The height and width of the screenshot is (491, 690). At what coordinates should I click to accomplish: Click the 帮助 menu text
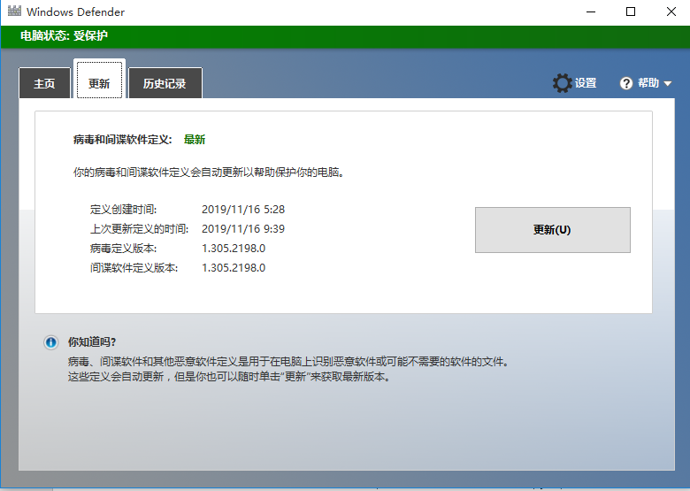pos(648,82)
